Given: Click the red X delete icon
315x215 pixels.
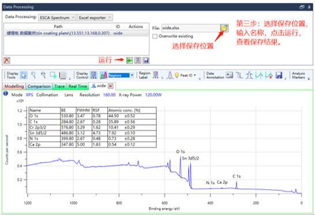Looking at the screenshot, I should [7, 60].
